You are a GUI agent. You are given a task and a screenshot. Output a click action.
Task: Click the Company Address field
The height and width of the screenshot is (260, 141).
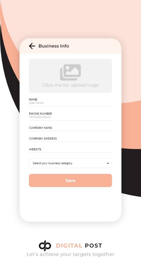(x=70, y=139)
